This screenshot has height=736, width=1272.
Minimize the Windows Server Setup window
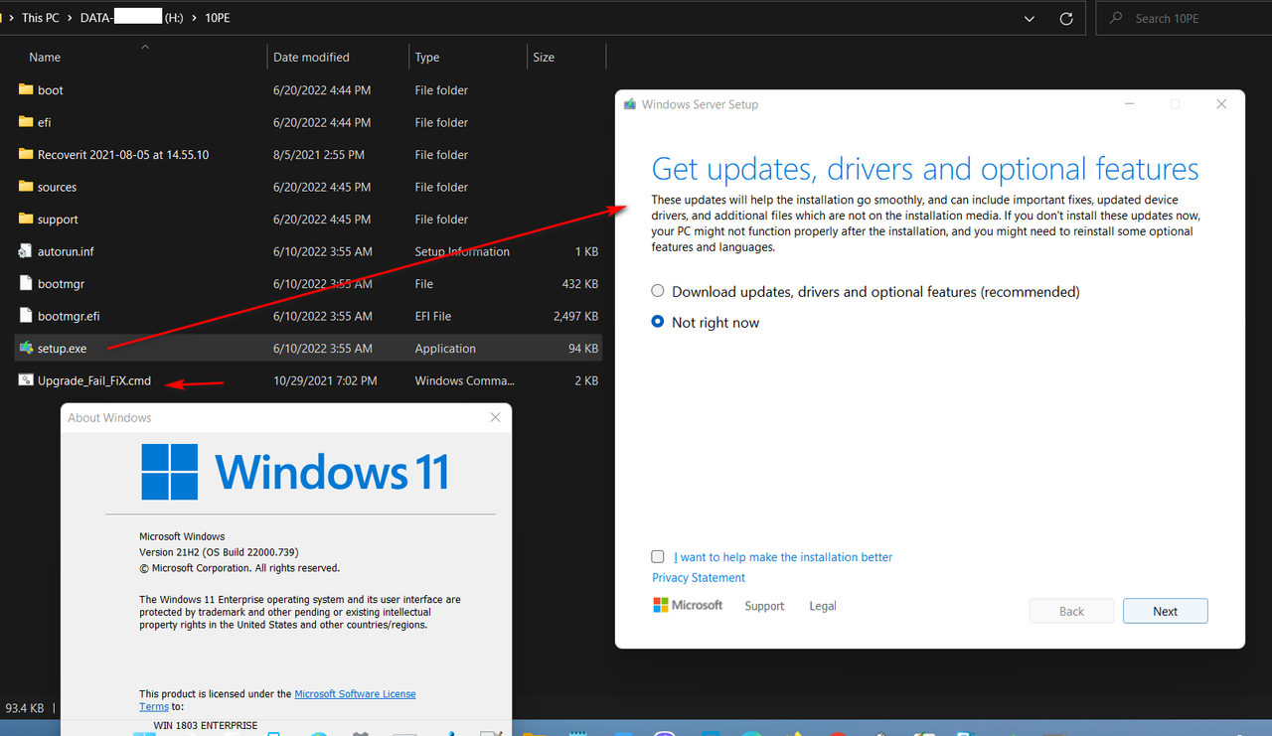(x=1130, y=104)
